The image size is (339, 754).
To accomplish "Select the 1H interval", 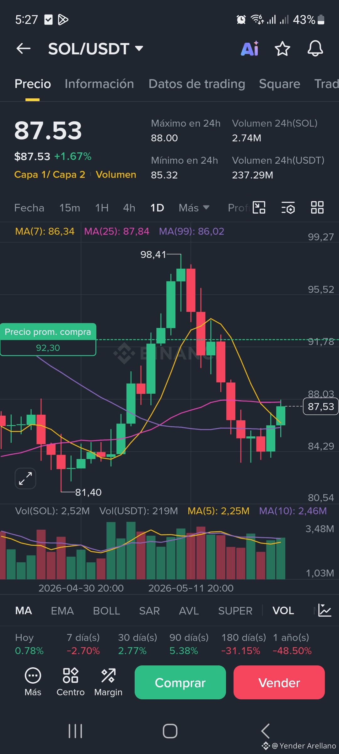I will coord(102,208).
